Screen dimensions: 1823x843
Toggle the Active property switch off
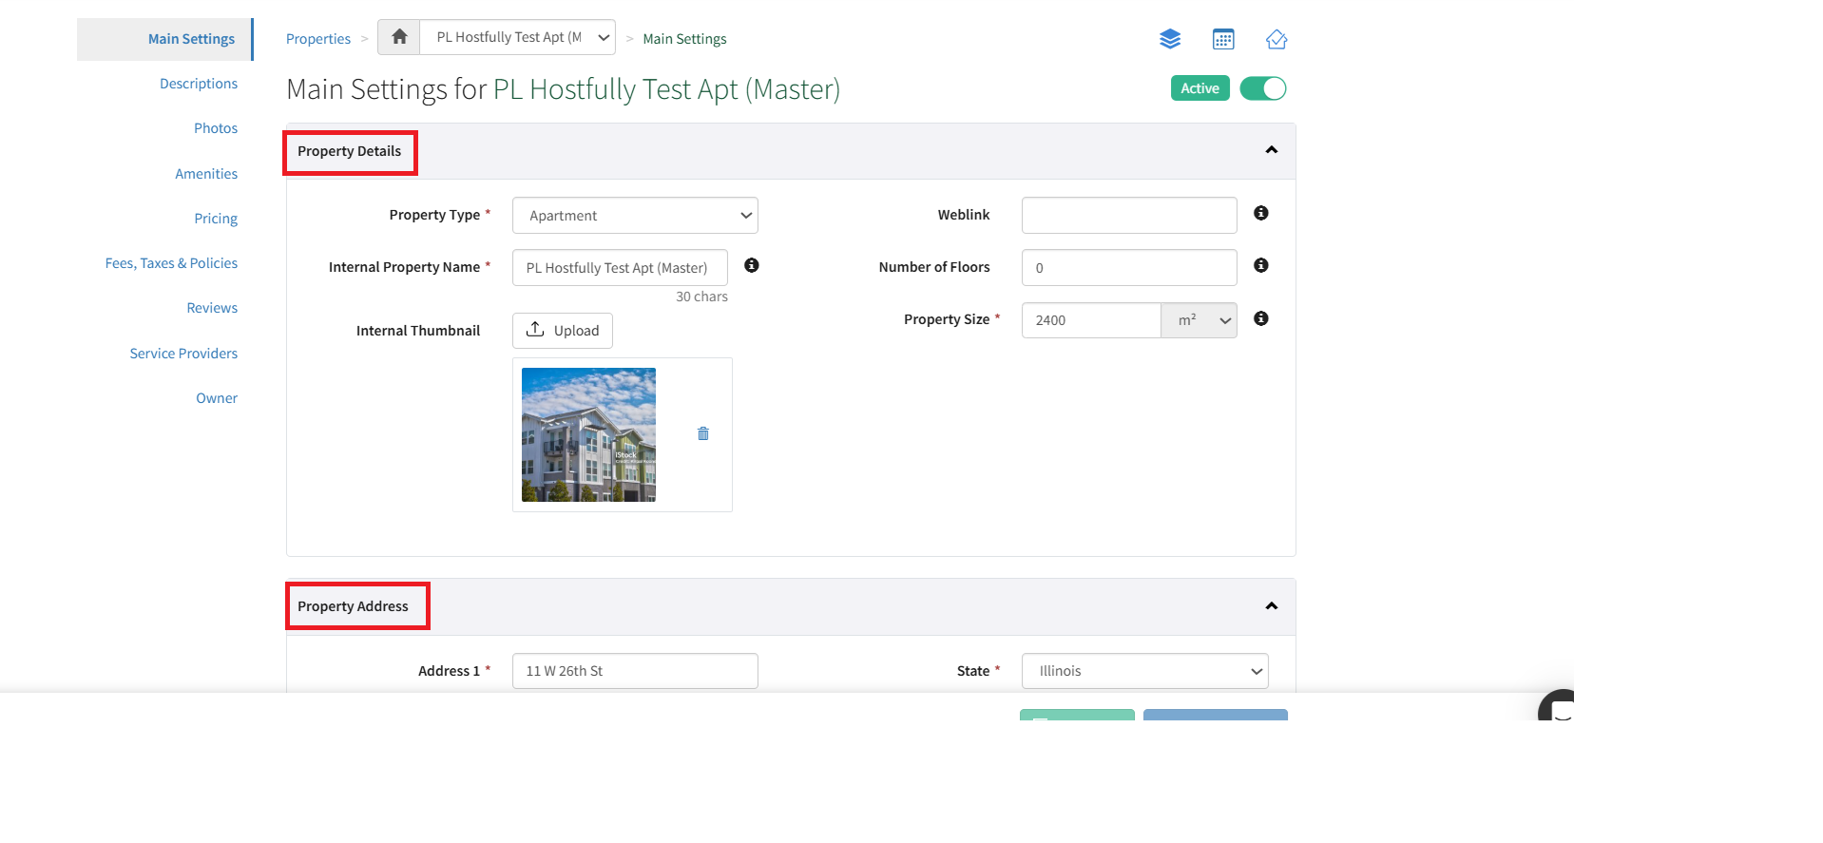(x=1263, y=88)
